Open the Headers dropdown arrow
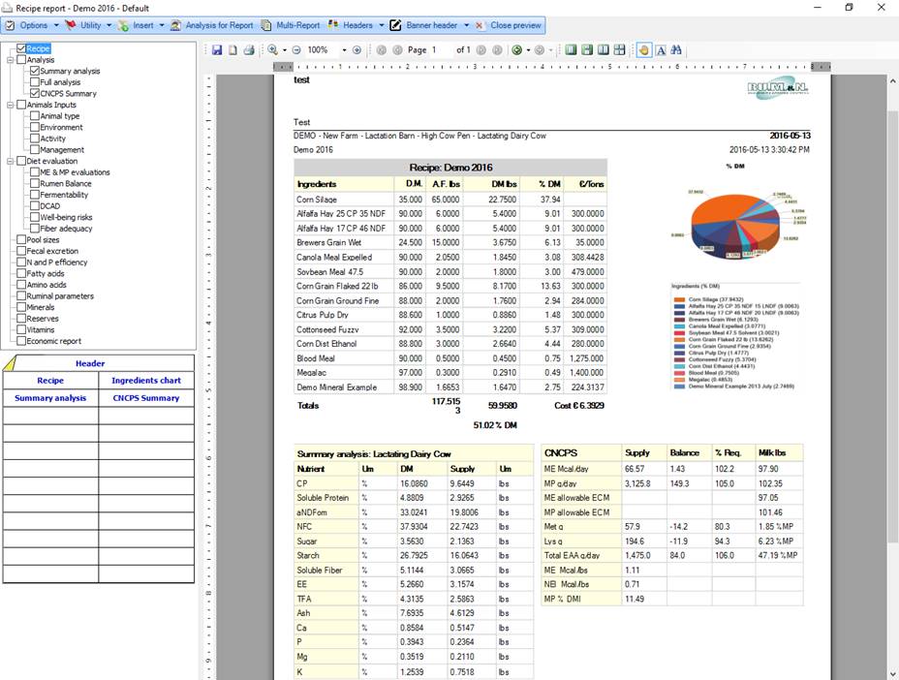Screen dimensions: 899x680 tap(382, 25)
